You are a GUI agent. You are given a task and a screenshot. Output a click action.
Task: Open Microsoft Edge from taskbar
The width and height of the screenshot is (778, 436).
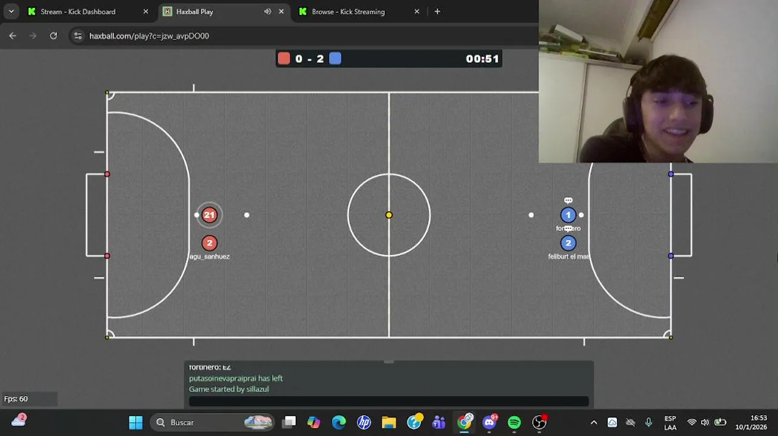point(339,422)
